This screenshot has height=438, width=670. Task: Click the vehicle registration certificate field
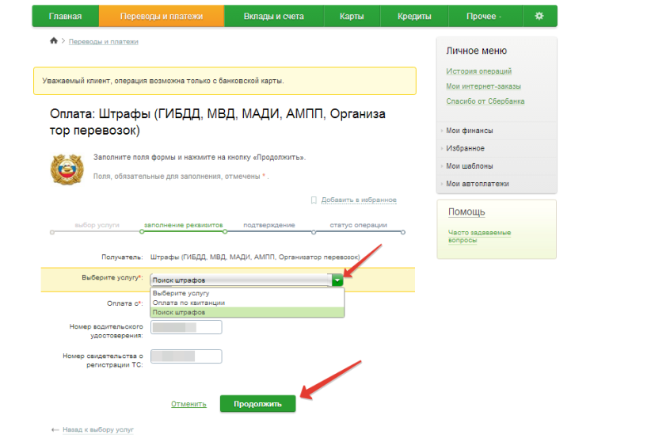pos(186,356)
